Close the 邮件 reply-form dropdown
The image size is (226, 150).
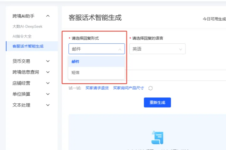[97, 49]
